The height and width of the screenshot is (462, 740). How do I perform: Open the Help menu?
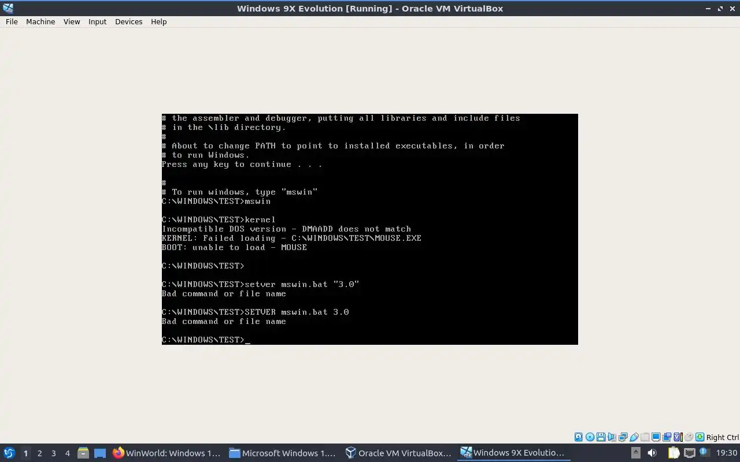pyautogui.click(x=158, y=21)
